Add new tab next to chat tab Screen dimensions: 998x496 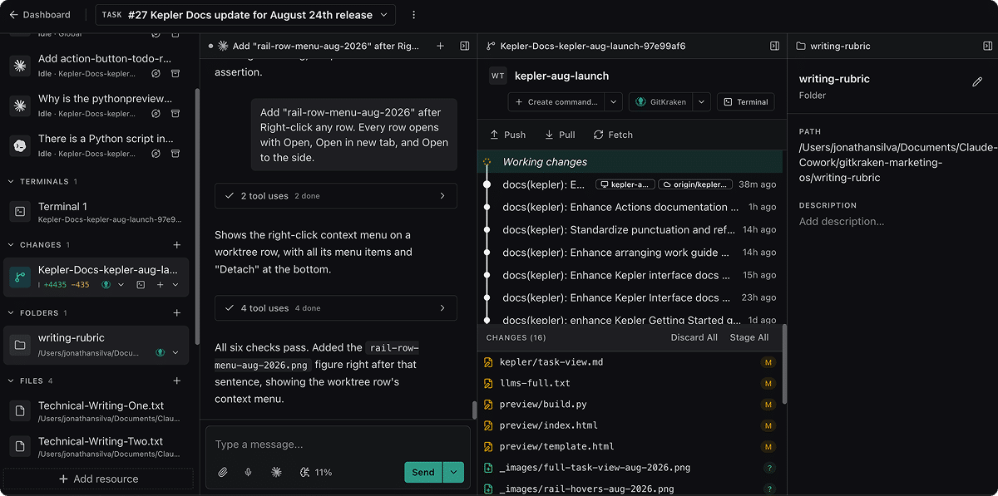(441, 47)
